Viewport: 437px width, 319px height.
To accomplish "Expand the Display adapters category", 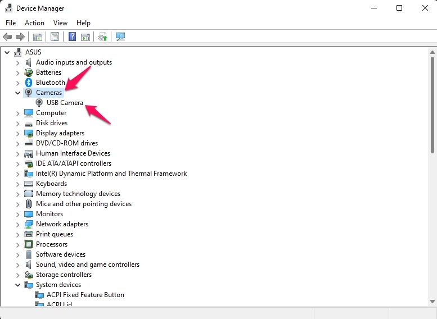I will (17, 133).
